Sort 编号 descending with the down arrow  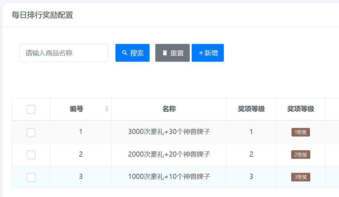pyautogui.click(x=107, y=111)
